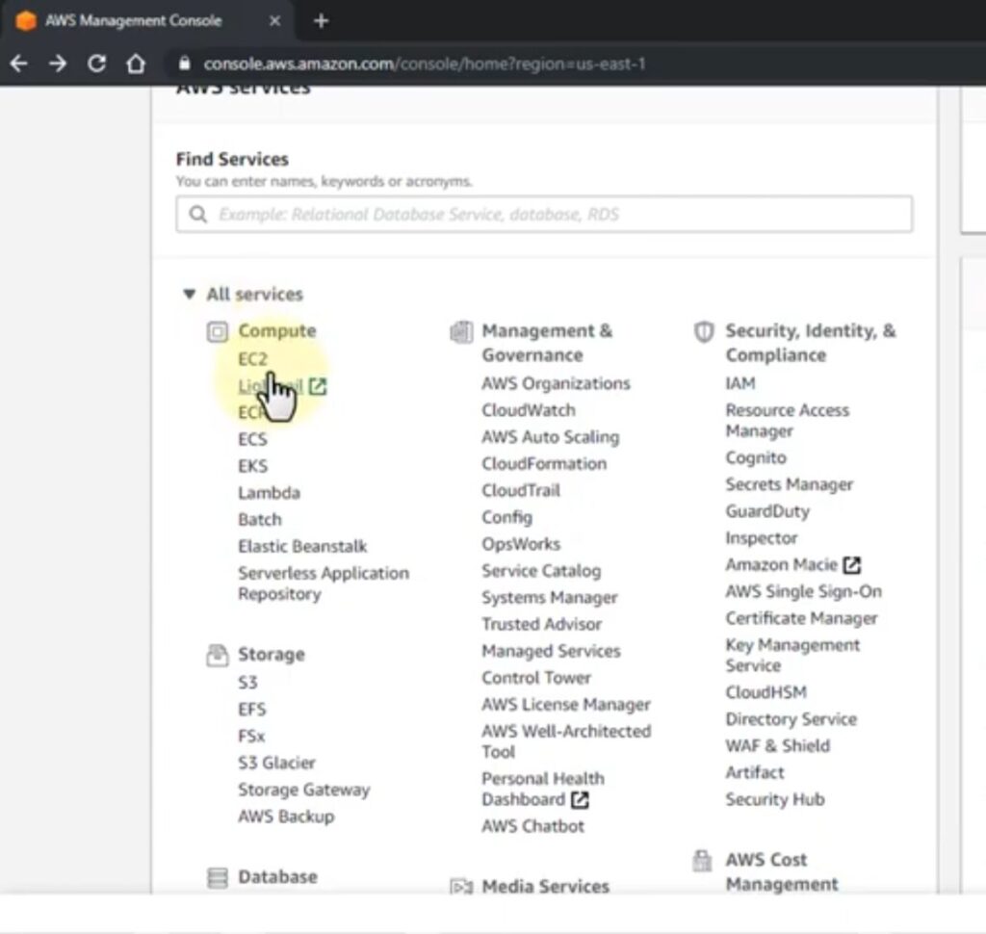
Task: Click the Storage category icon
Action: pyautogui.click(x=218, y=656)
